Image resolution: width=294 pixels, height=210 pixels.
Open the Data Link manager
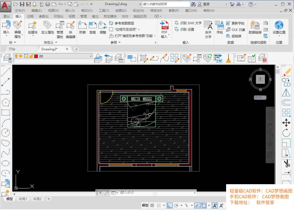click(255, 25)
